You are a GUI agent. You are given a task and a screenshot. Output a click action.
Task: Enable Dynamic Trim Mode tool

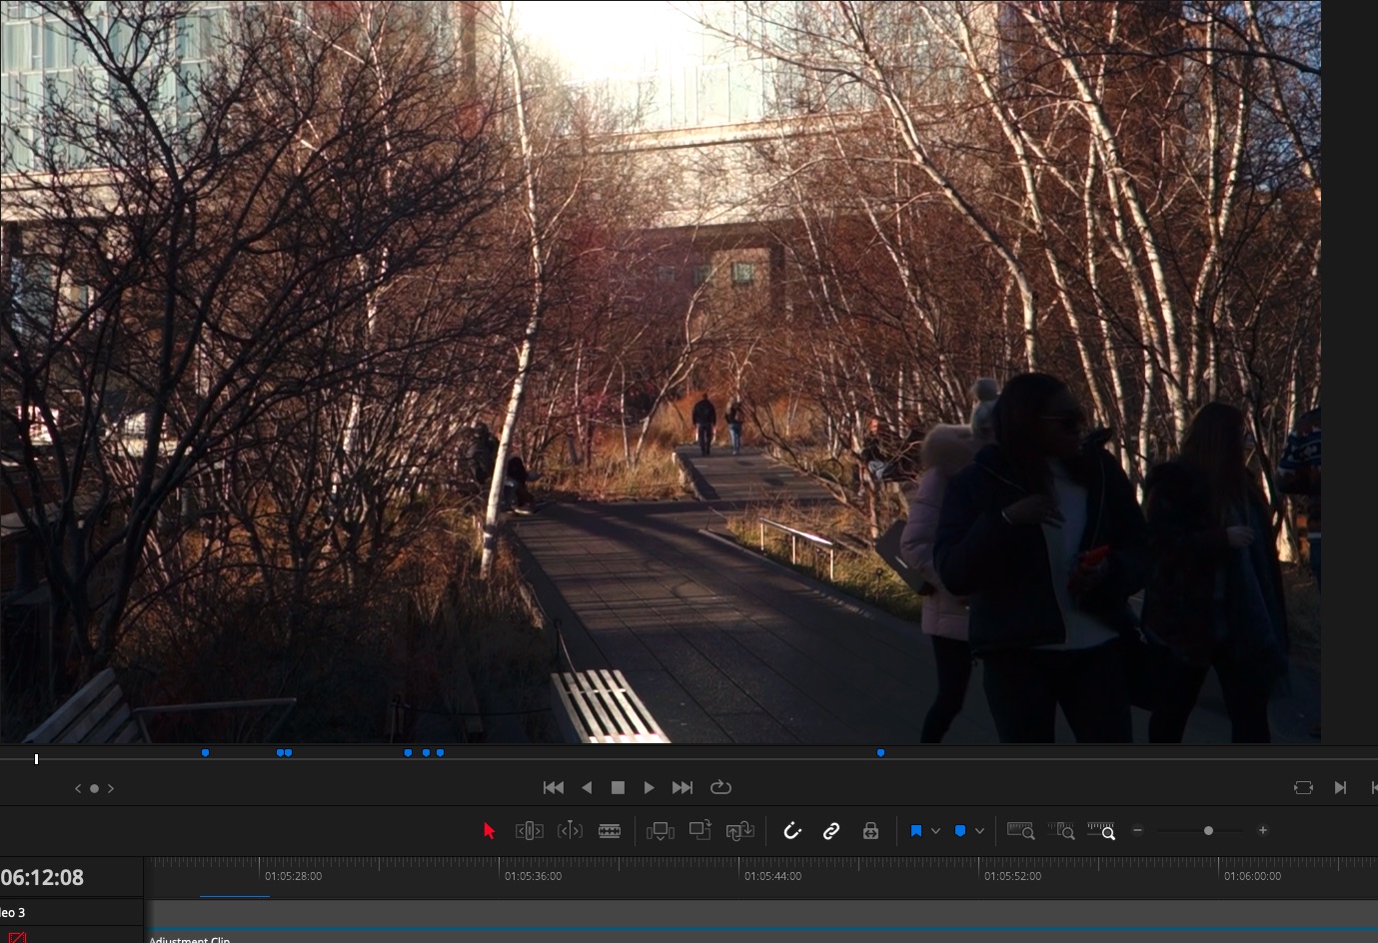(570, 831)
